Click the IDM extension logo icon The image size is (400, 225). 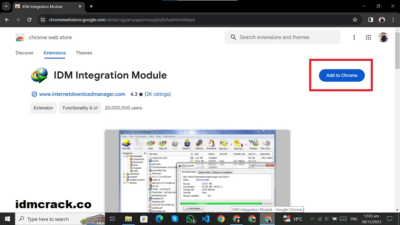click(39, 75)
